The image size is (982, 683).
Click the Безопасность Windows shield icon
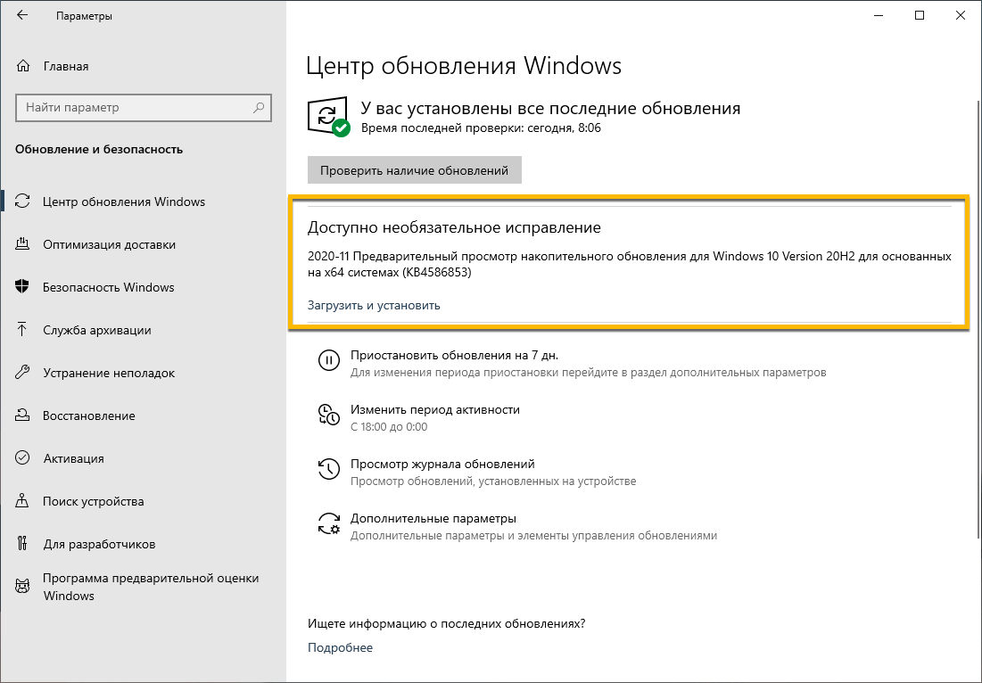pyautogui.click(x=23, y=287)
